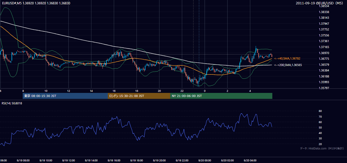The width and height of the screenshot is (347, 163).
Task: Click the 9/20 00:00 time label
Action: coord(205,161)
